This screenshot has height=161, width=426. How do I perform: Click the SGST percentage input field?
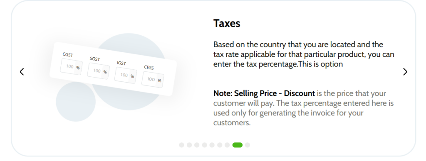point(98,71)
